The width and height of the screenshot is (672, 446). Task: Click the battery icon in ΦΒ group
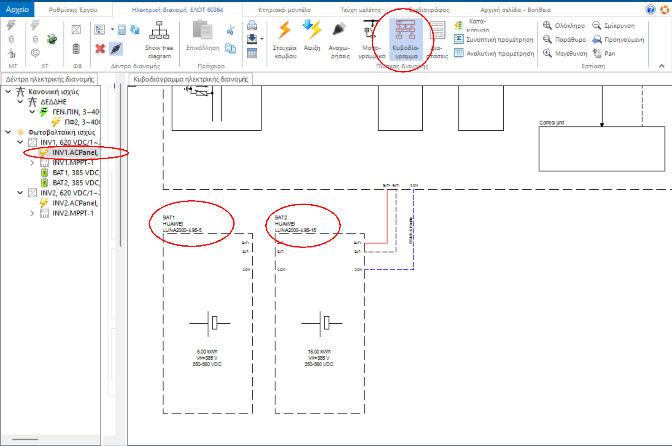coord(76,49)
